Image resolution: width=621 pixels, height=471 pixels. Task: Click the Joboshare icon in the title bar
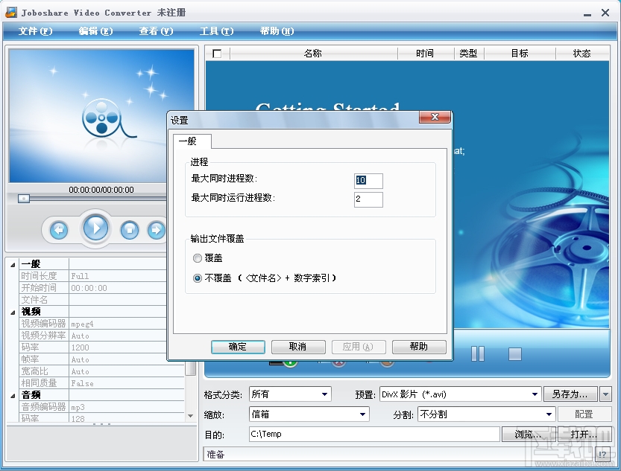tap(10, 11)
